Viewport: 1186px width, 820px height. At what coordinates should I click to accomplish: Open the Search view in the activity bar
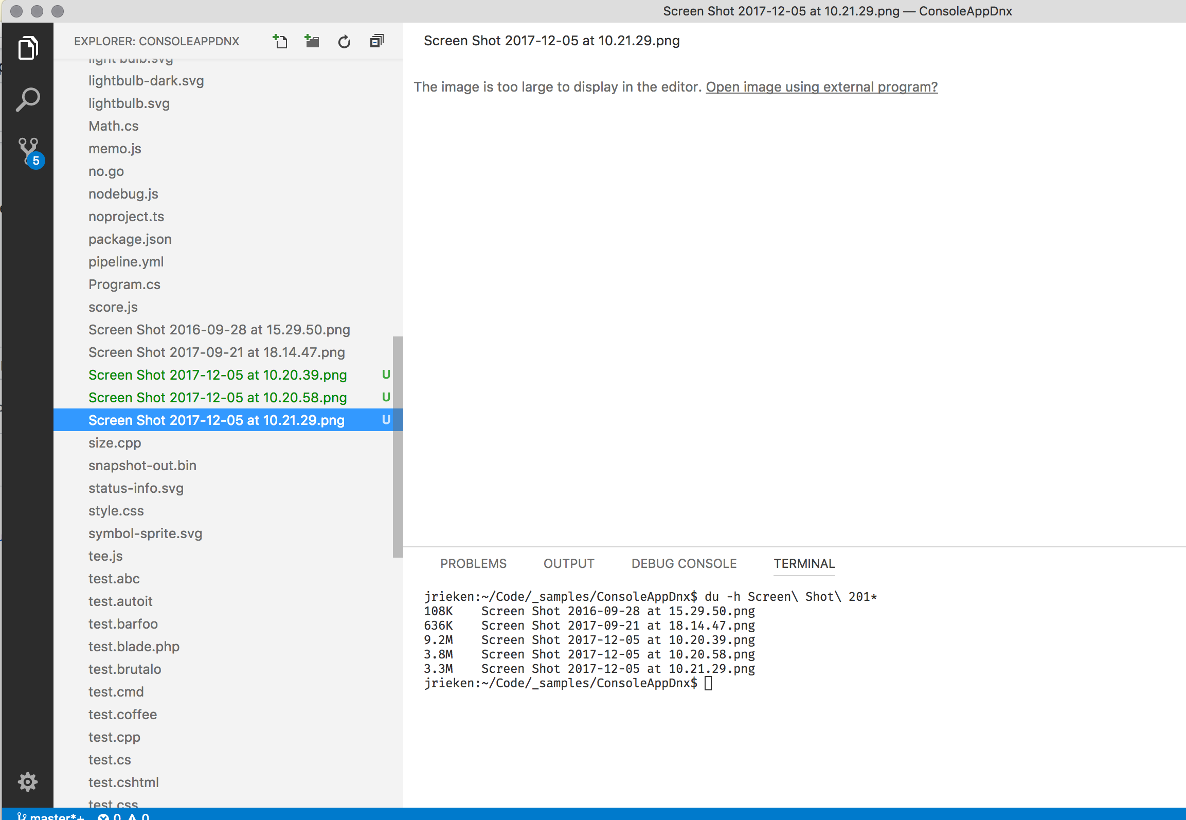(28, 99)
